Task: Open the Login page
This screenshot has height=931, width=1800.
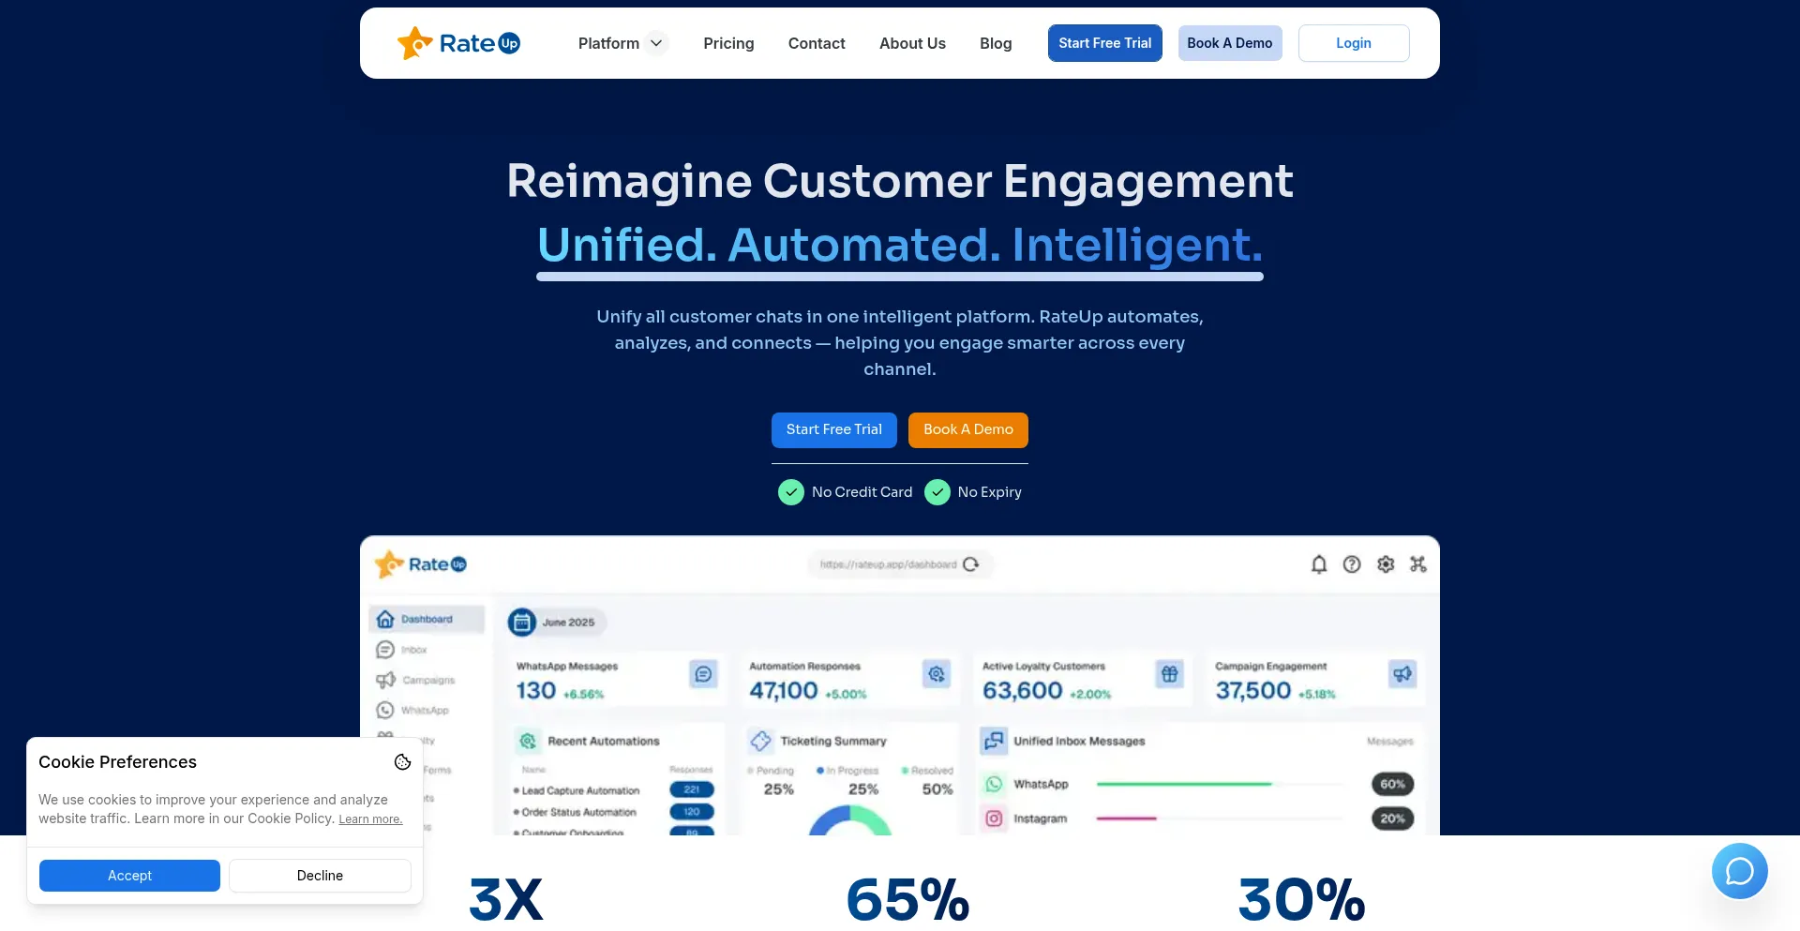Action: tap(1354, 43)
